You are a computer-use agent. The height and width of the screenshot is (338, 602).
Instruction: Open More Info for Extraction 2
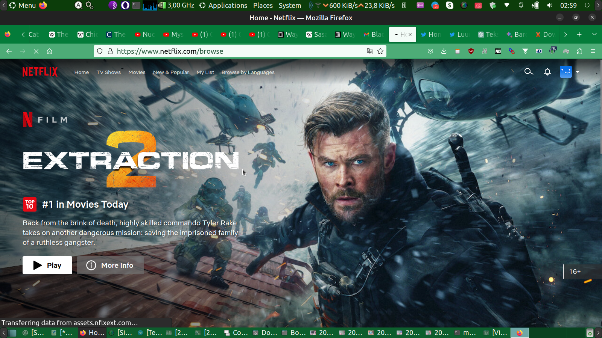pyautogui.click(x=110, y=265)
